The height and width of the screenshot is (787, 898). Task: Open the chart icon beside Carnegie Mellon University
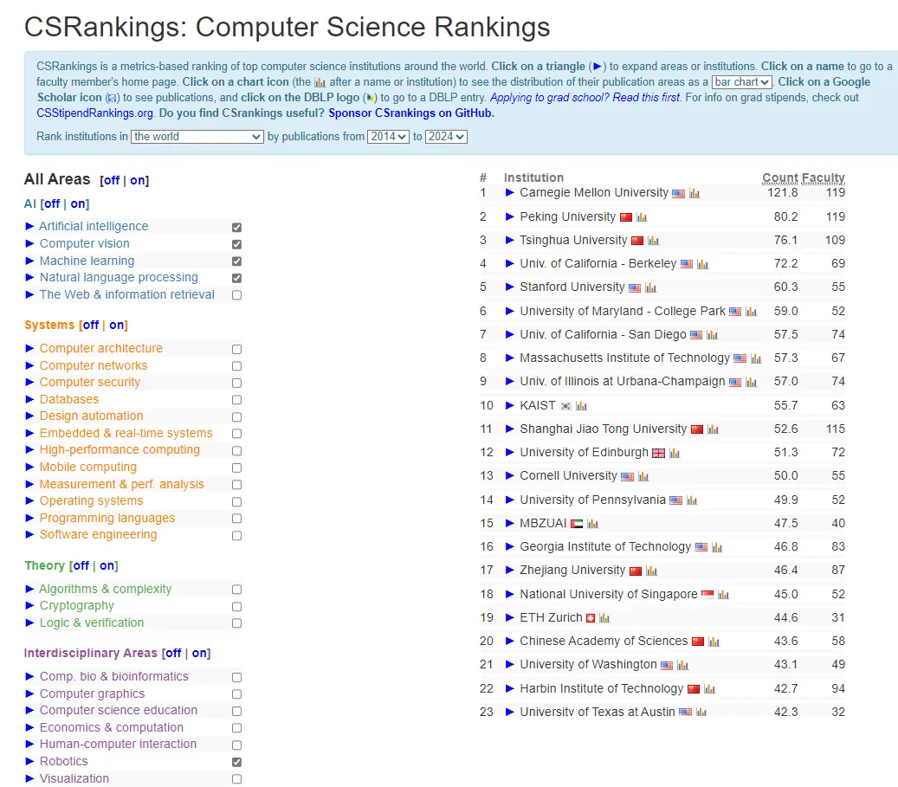coord(694,194)
